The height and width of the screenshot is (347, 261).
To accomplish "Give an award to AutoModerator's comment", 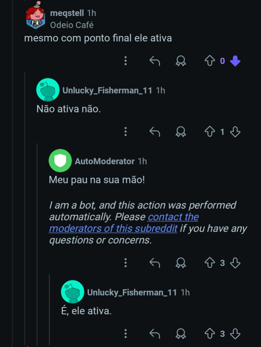I will (181, 263).
